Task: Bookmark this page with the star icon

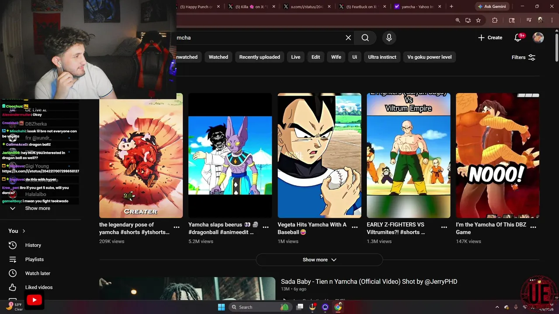Action: (x=478, y=20)
